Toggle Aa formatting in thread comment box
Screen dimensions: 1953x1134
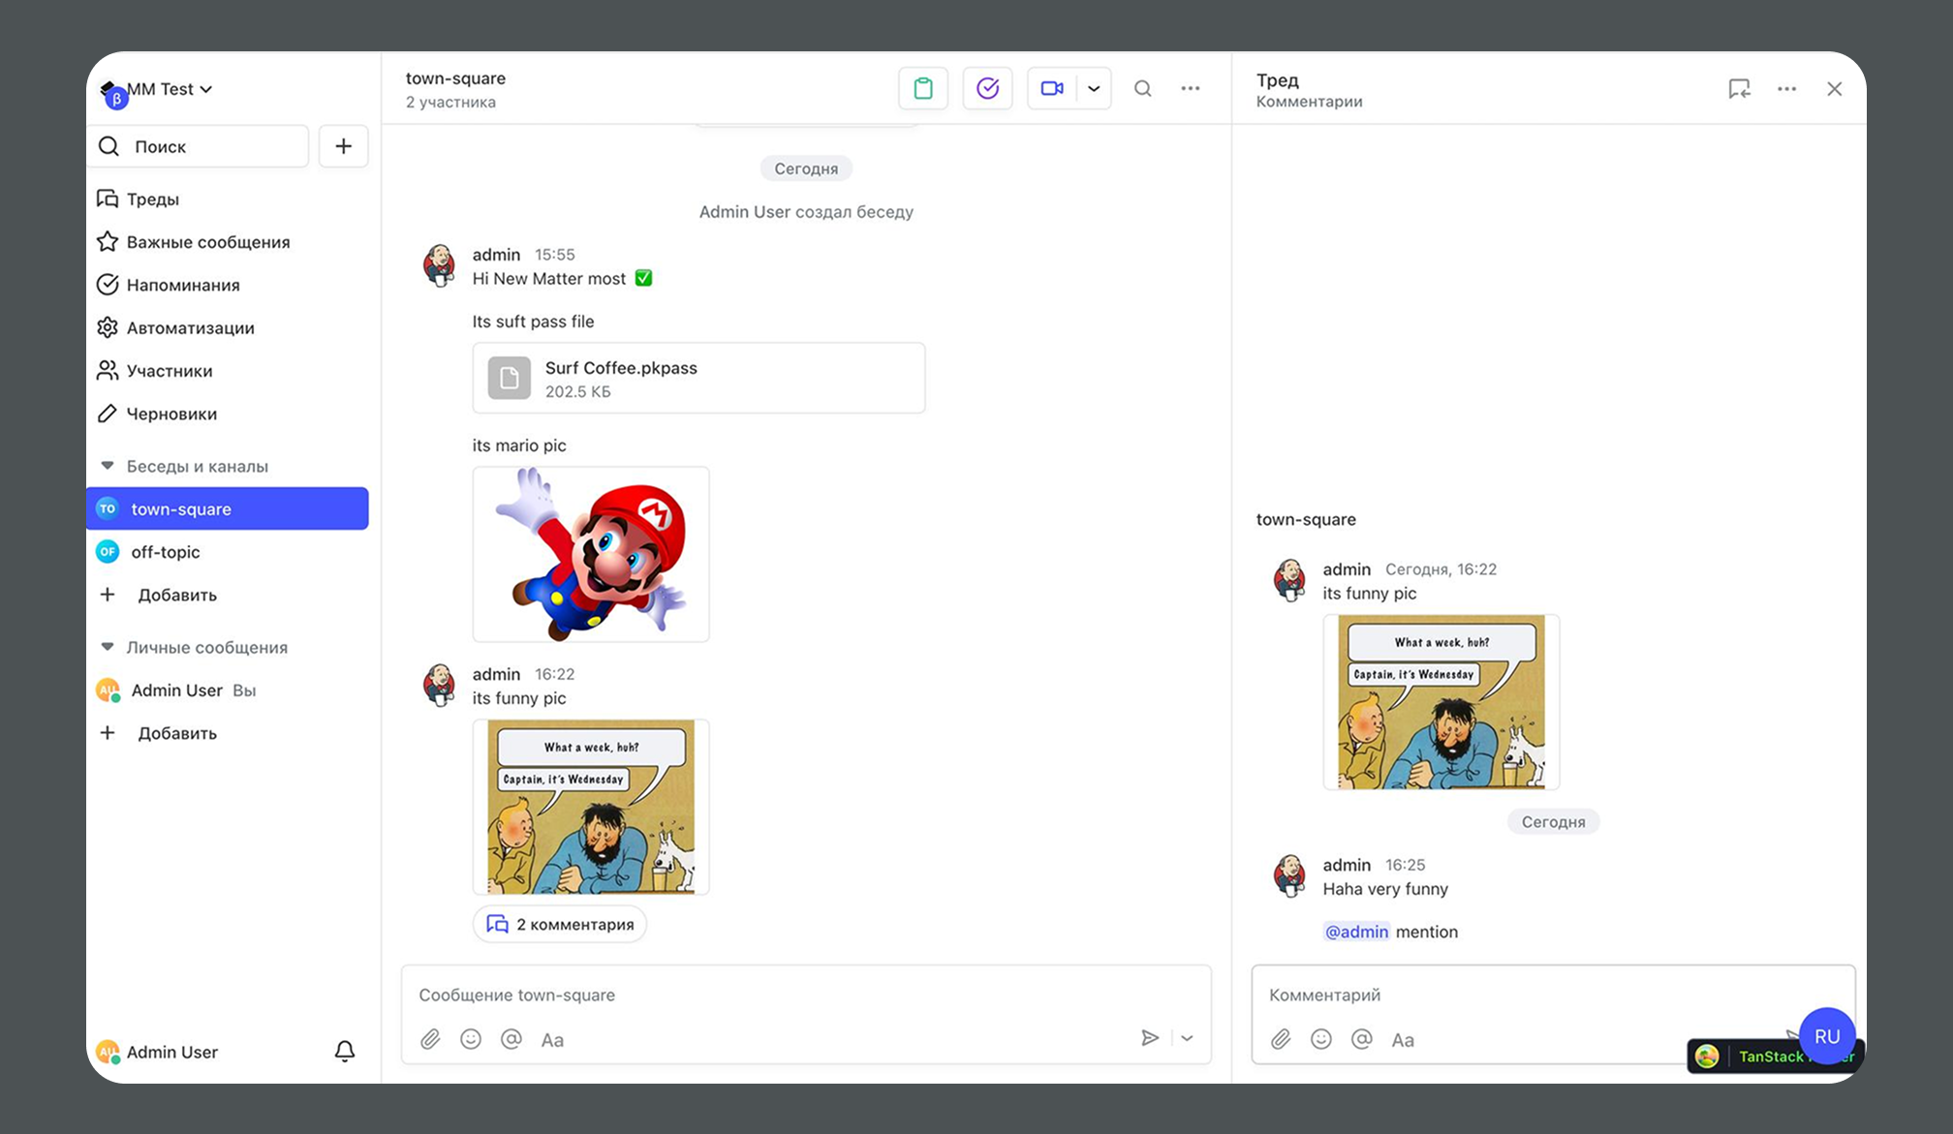[x=1402, y=1039]
